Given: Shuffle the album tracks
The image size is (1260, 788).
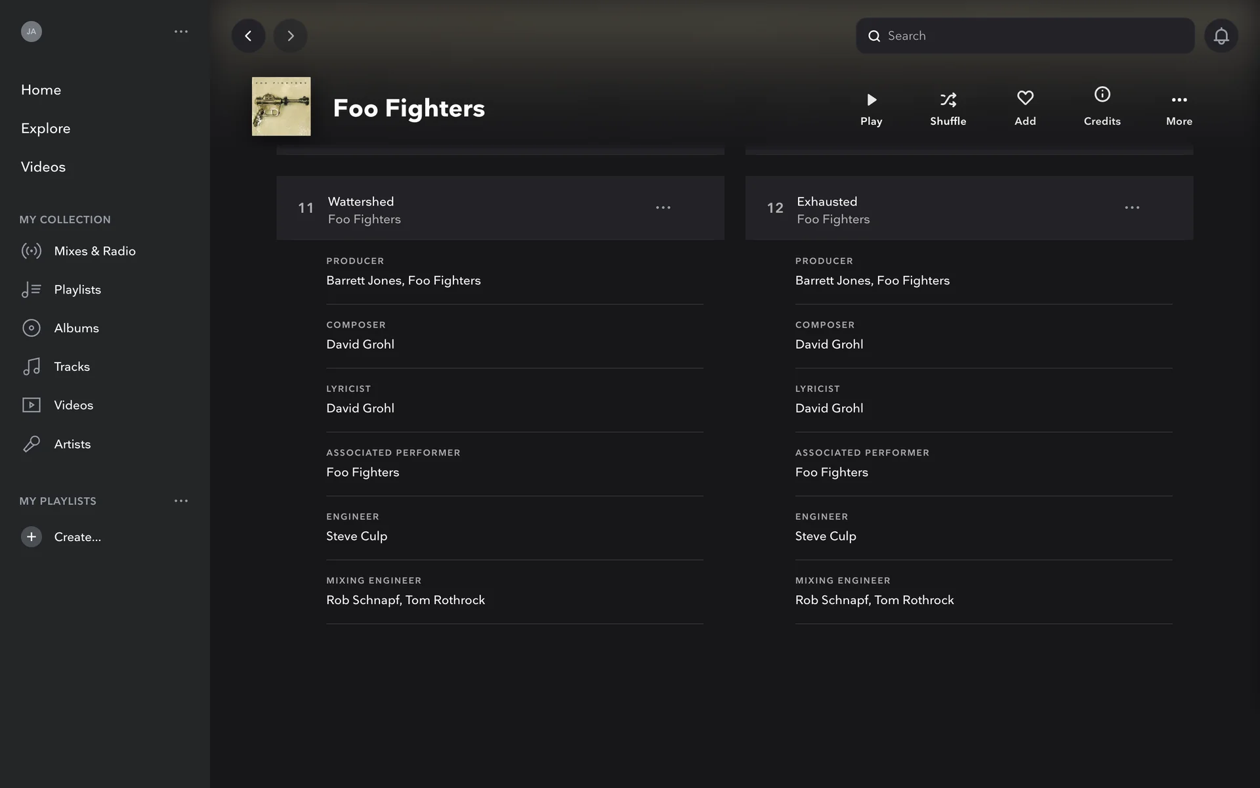Looking at the screenshot, I should (x=948, y=108).
